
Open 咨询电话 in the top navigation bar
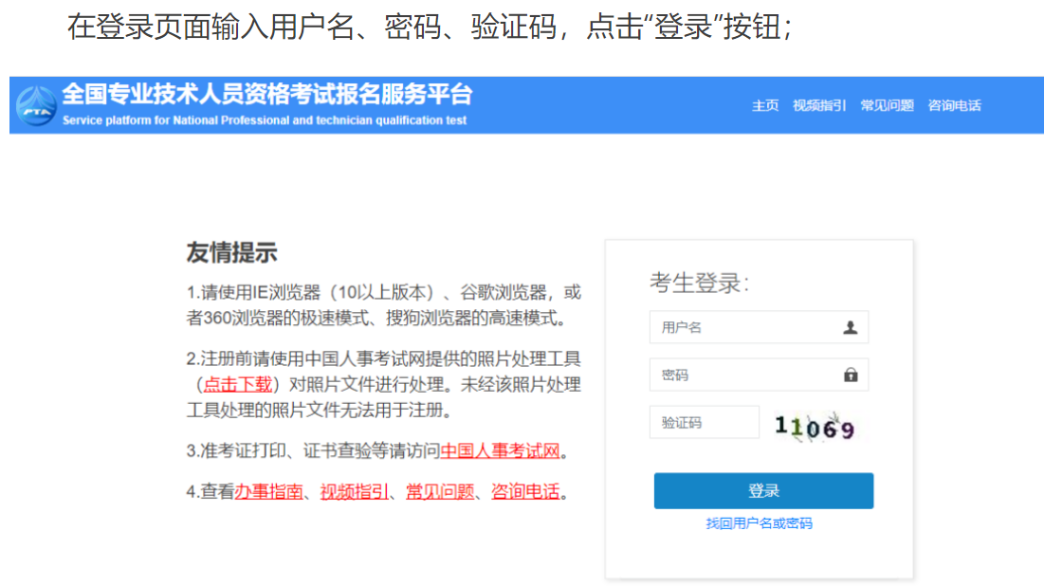point(954,105)
